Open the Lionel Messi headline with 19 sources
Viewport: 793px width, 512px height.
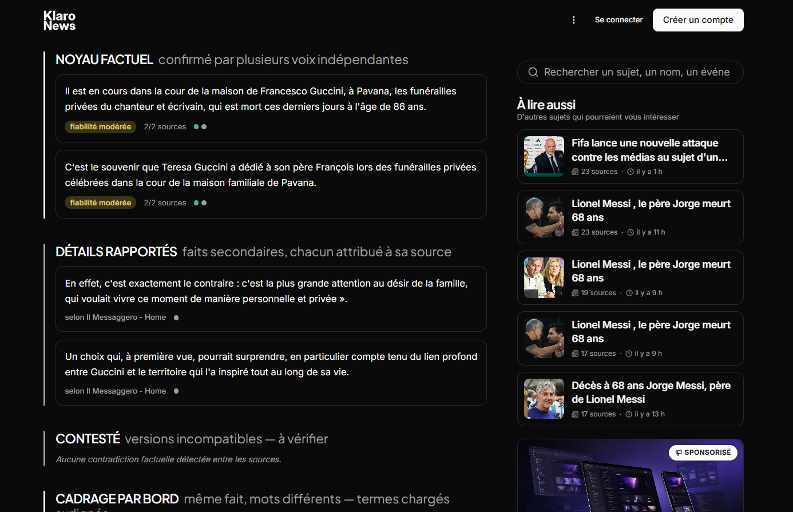tap(651, 271)
